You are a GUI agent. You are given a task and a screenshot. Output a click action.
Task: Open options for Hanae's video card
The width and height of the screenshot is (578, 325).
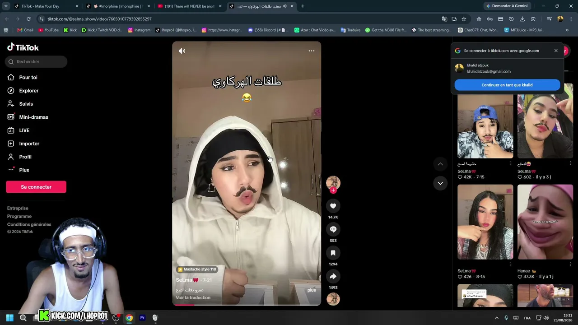point(571,265)
